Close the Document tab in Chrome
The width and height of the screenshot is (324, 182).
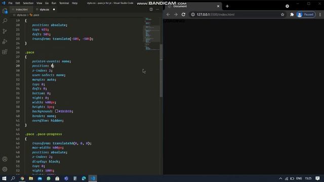[x=218, y=6]
